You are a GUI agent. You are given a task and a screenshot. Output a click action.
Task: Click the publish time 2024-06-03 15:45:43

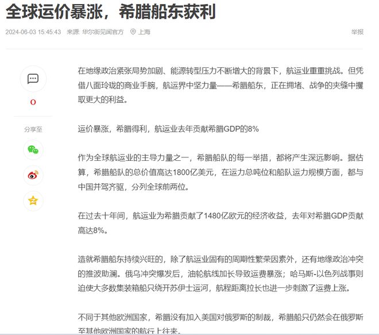pyautogui.click(x=33, y=32)
